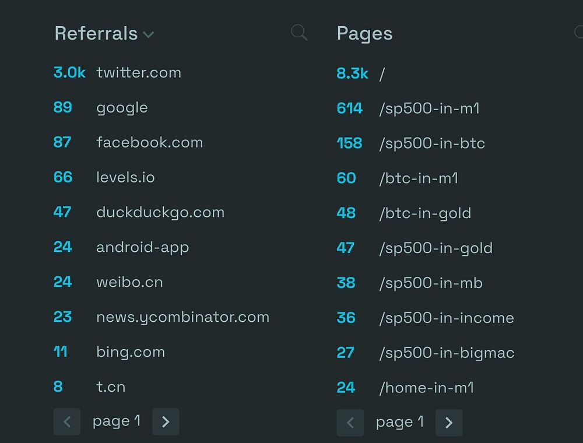583x443 pixels.
Task: Select duckduckgo.com referral row
Action: click(x=160, y=213)
